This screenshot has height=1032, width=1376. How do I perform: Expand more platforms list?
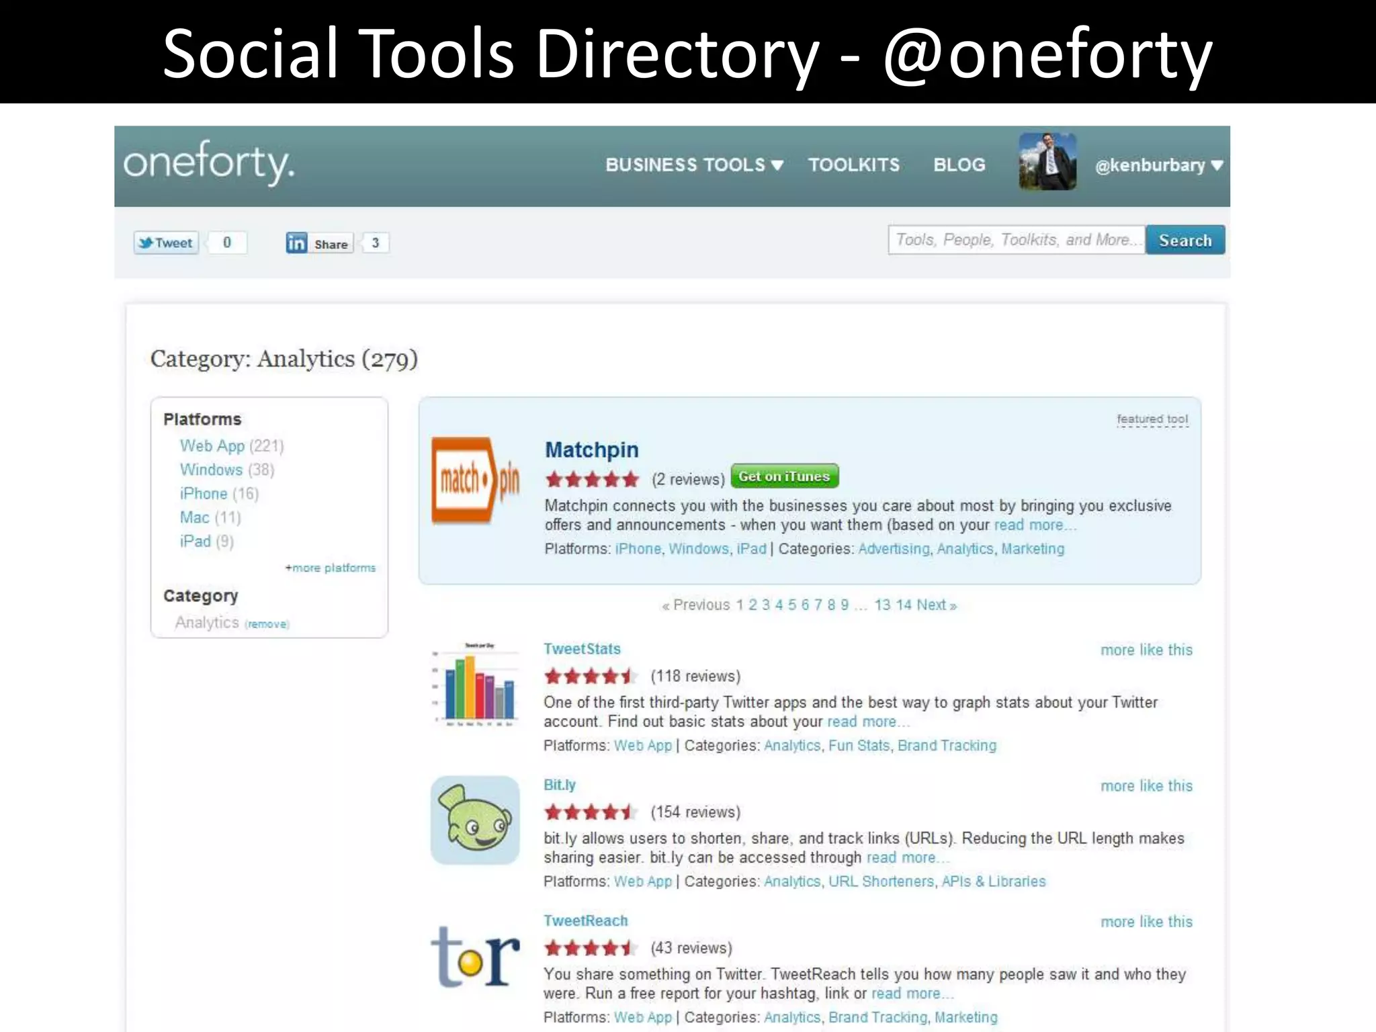tap(331, 568)
